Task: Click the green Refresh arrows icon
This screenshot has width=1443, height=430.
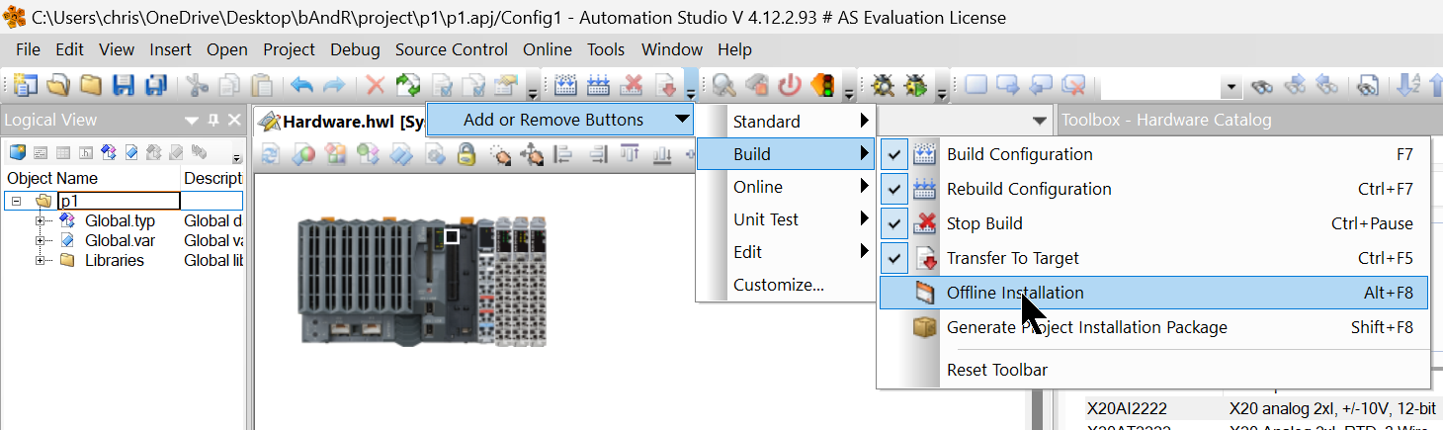Action: tap(407, 85)
